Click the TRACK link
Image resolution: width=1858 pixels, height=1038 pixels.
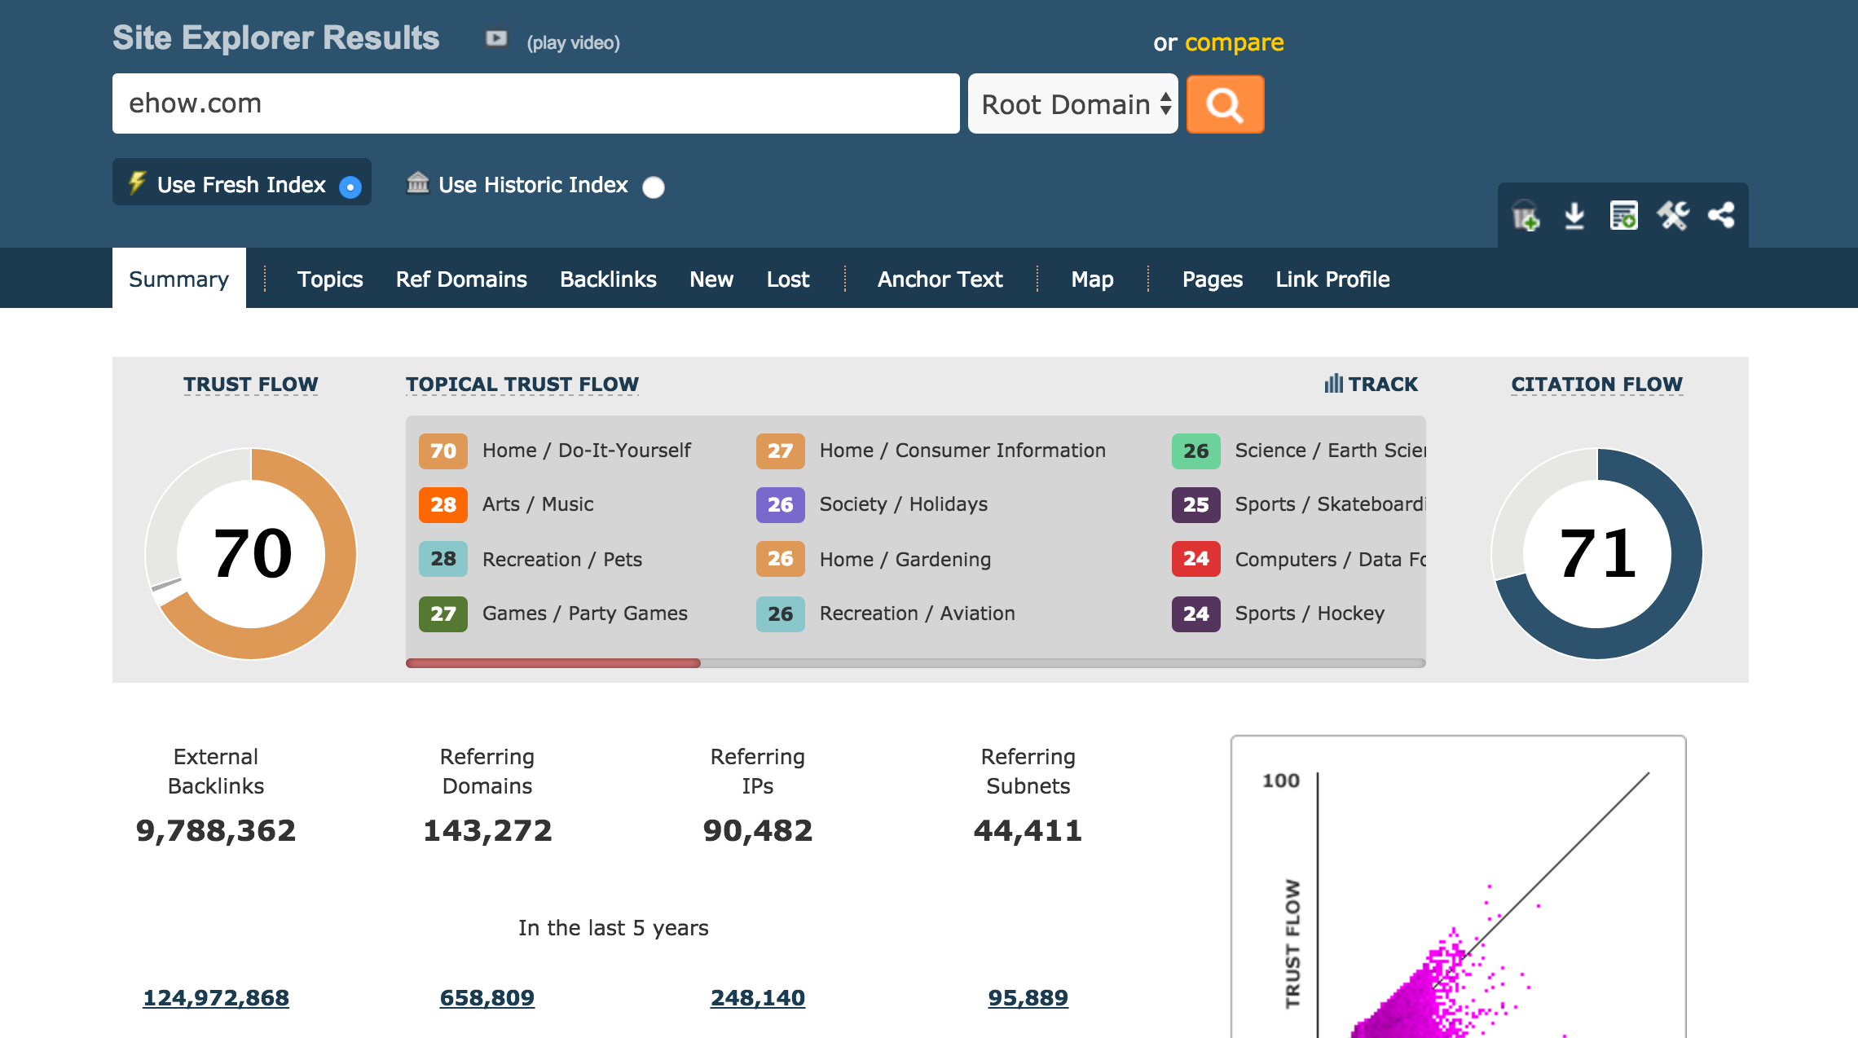click(1383, 384)
